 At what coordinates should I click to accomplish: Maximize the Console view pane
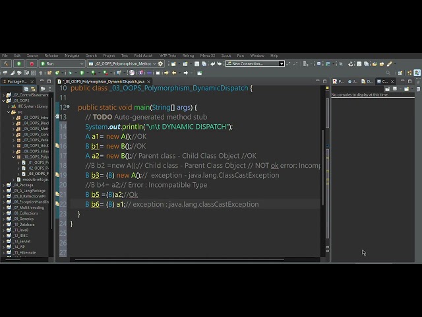(x=409, y=81)
